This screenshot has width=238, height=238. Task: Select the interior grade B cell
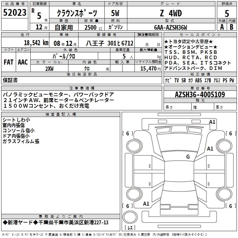pyautogui.click(x=232, y=27)
